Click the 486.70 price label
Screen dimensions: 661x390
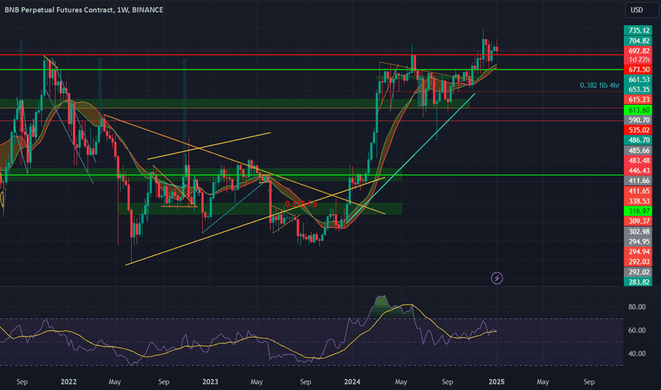pos(638,140)
